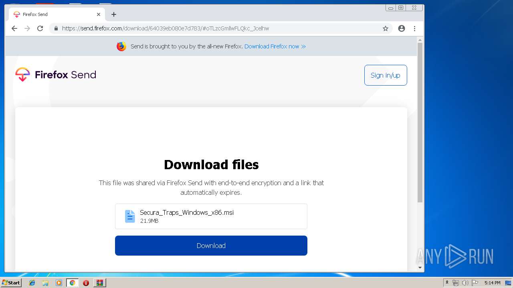
Task: Restore down the Chrome window
Action: [x=400, y=8]
